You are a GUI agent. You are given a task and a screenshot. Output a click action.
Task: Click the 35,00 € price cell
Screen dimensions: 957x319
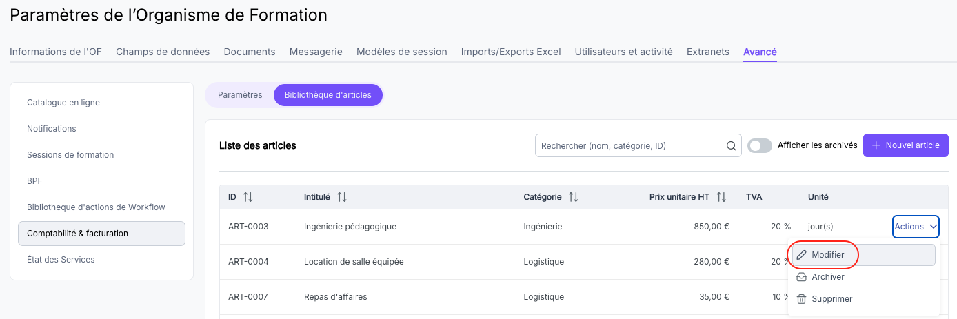[x=714, y=297]
